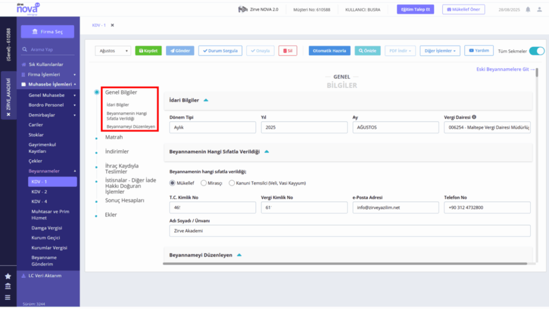Open the hamburger menu icon
The image size is (549, 309).
(8, 297)
